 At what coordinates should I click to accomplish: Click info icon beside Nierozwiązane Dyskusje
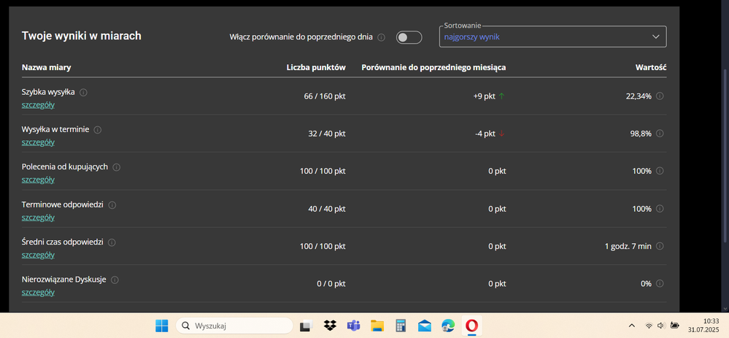tap(115, 280)
